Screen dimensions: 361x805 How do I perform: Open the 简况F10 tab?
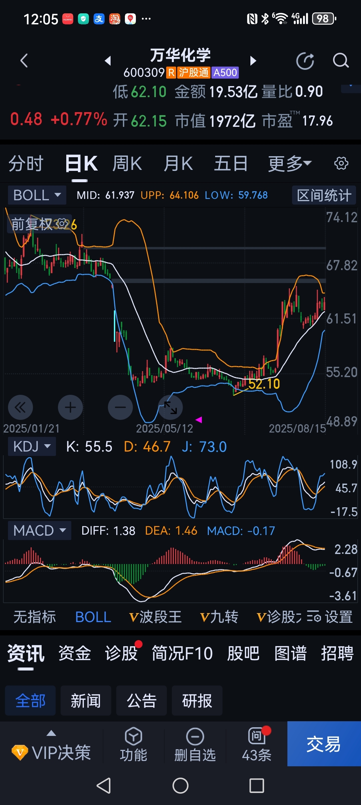click(x=182, y=653)
